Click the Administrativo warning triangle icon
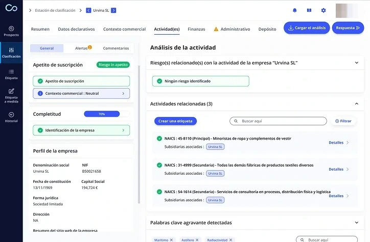 (x=216, y=29)
